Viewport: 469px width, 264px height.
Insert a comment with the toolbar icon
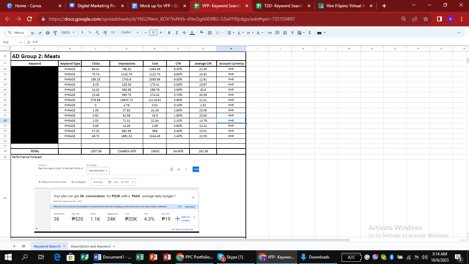coord(277,33)
